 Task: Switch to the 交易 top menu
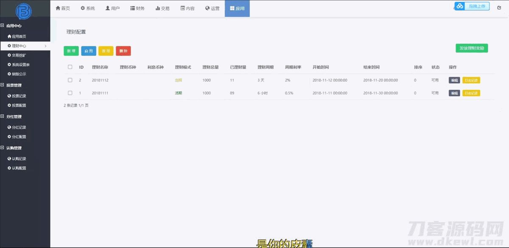coord(162,8)
